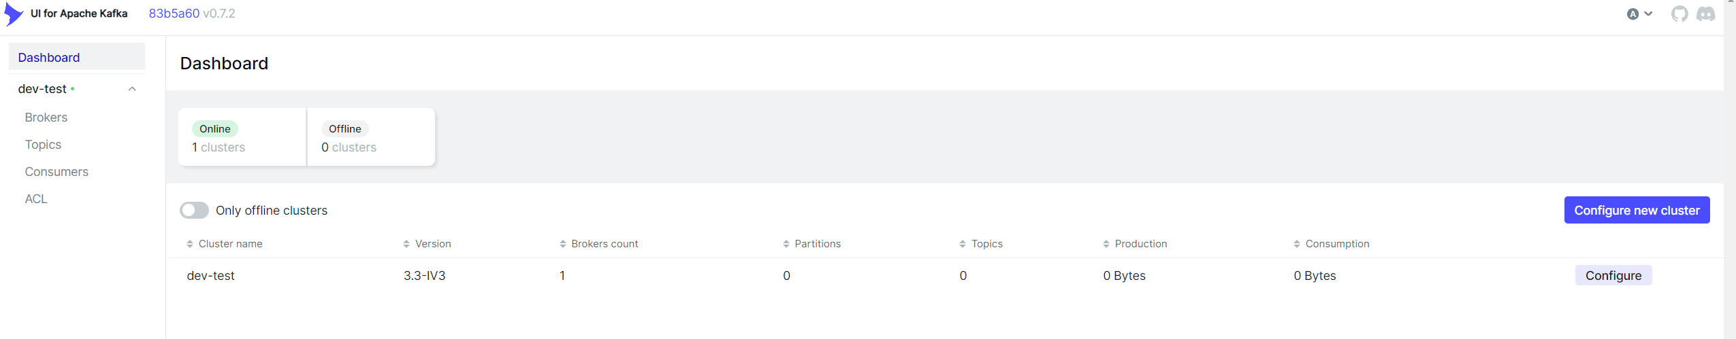Click the user avatar icon
Image resolution: width=1736 pixels, height=339 pixels.
[1633, 14]
